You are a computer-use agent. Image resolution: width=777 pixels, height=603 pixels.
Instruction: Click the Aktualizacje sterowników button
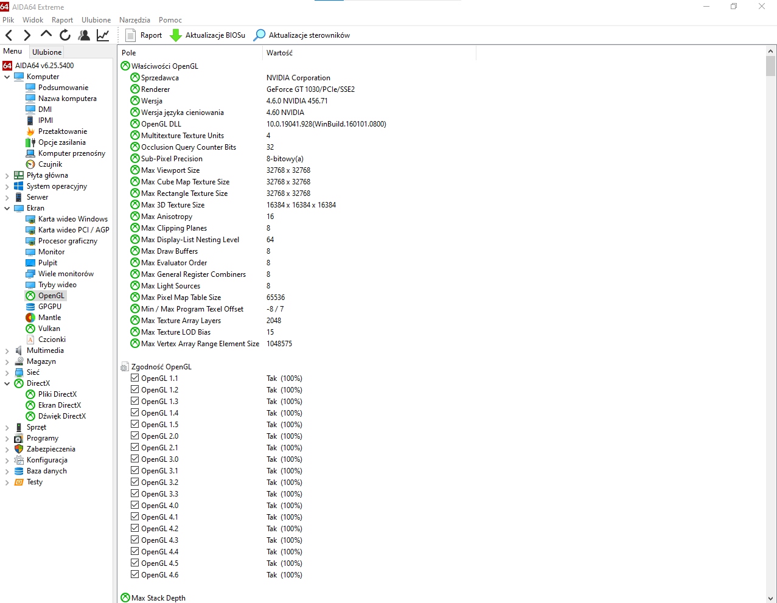[x=302, y=35]
